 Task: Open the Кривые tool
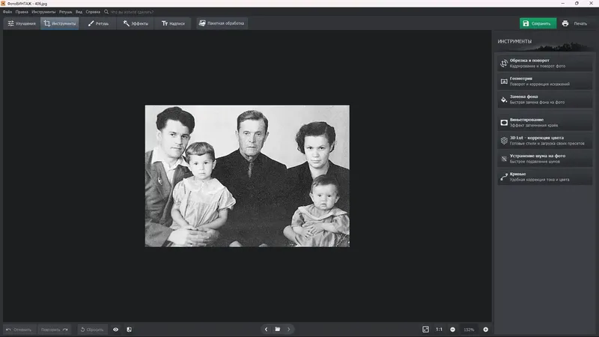tap(545, 177)
